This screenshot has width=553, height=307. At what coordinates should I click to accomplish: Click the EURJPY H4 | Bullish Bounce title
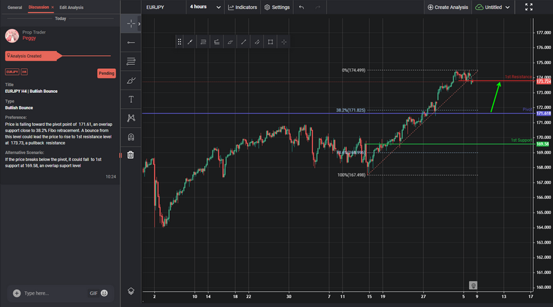pos(32,91)
